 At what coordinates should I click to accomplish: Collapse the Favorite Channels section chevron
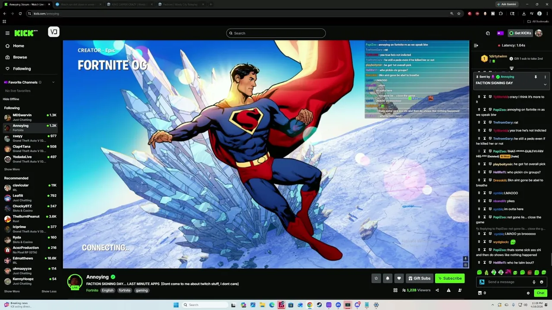53,82
